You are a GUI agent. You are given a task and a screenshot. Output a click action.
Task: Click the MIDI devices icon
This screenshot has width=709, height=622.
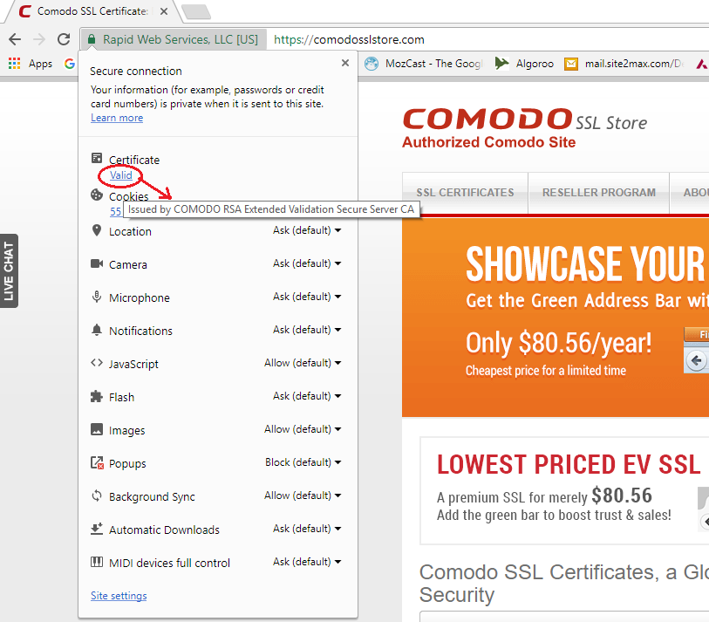97,562
